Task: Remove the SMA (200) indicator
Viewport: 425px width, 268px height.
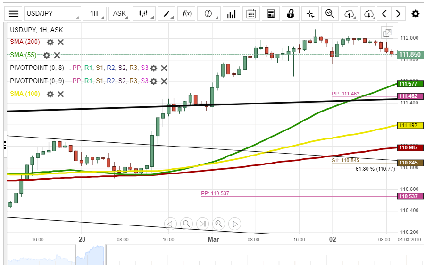Action: (61, 42)
